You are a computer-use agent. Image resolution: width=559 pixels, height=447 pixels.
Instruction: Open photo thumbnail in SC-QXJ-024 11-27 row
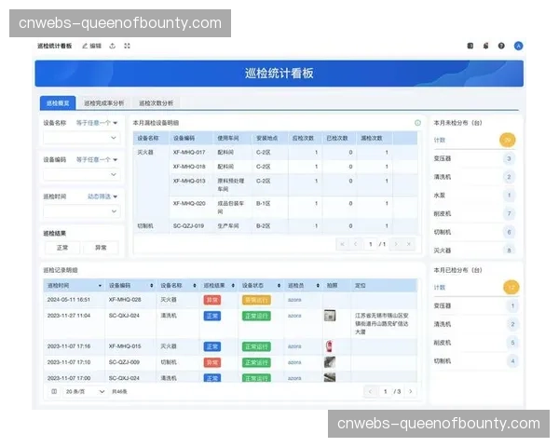tap(330, 316)
